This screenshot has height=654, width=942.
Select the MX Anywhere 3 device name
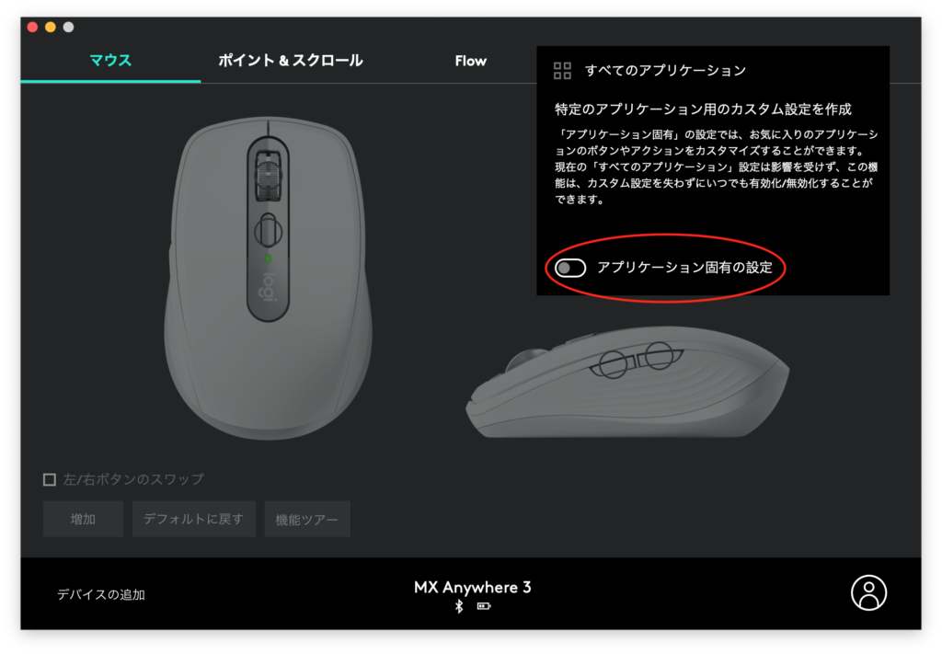click(x=472, y=588)
